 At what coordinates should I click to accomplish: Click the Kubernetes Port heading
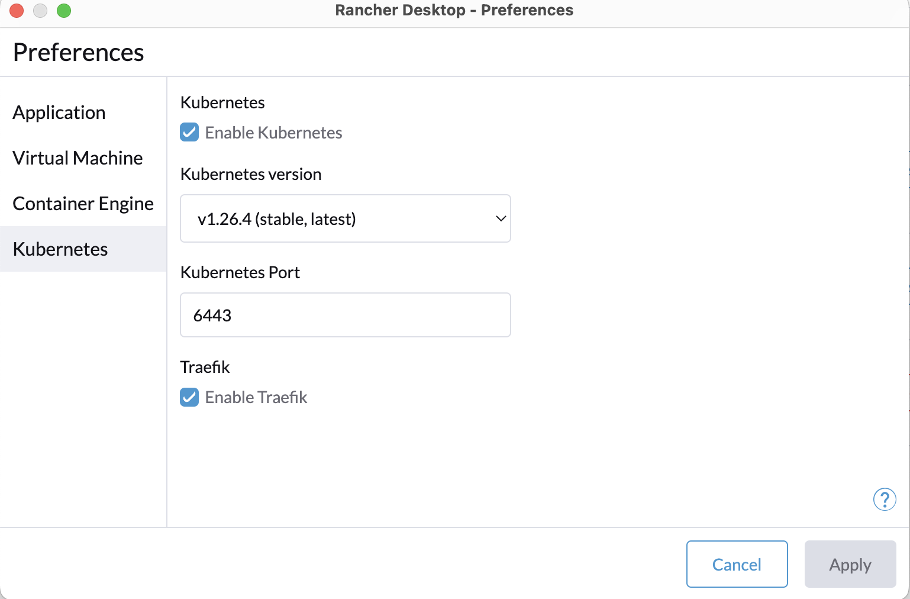[240, 272]
